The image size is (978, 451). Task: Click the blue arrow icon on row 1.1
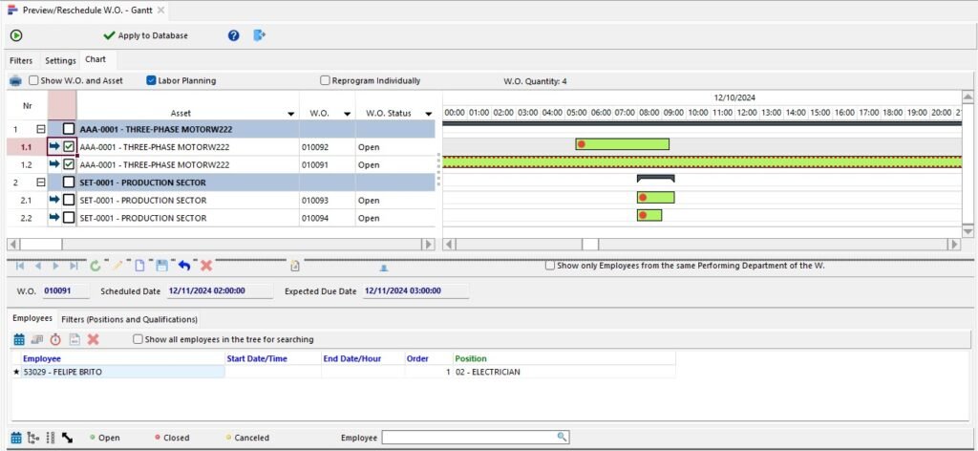click(54, 146)
